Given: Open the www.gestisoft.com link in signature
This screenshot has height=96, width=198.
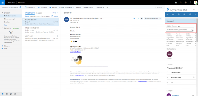Looking at the screenshot, I should 75,52.
